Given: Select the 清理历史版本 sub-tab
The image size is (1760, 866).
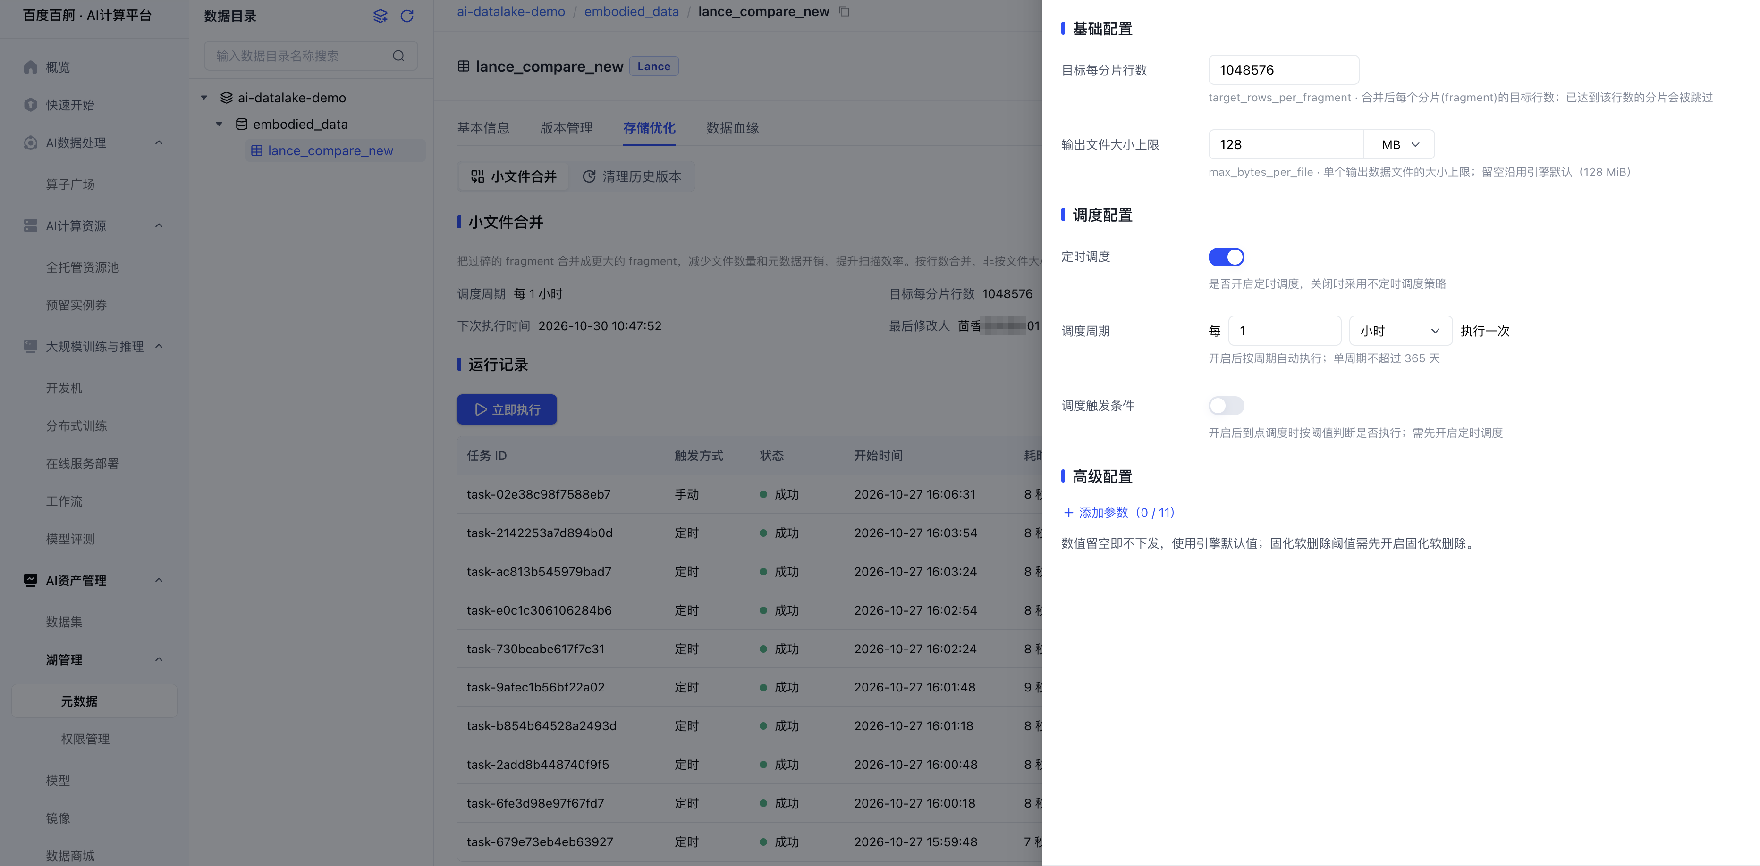Looking at the screenshot, I should click(631, 177).
